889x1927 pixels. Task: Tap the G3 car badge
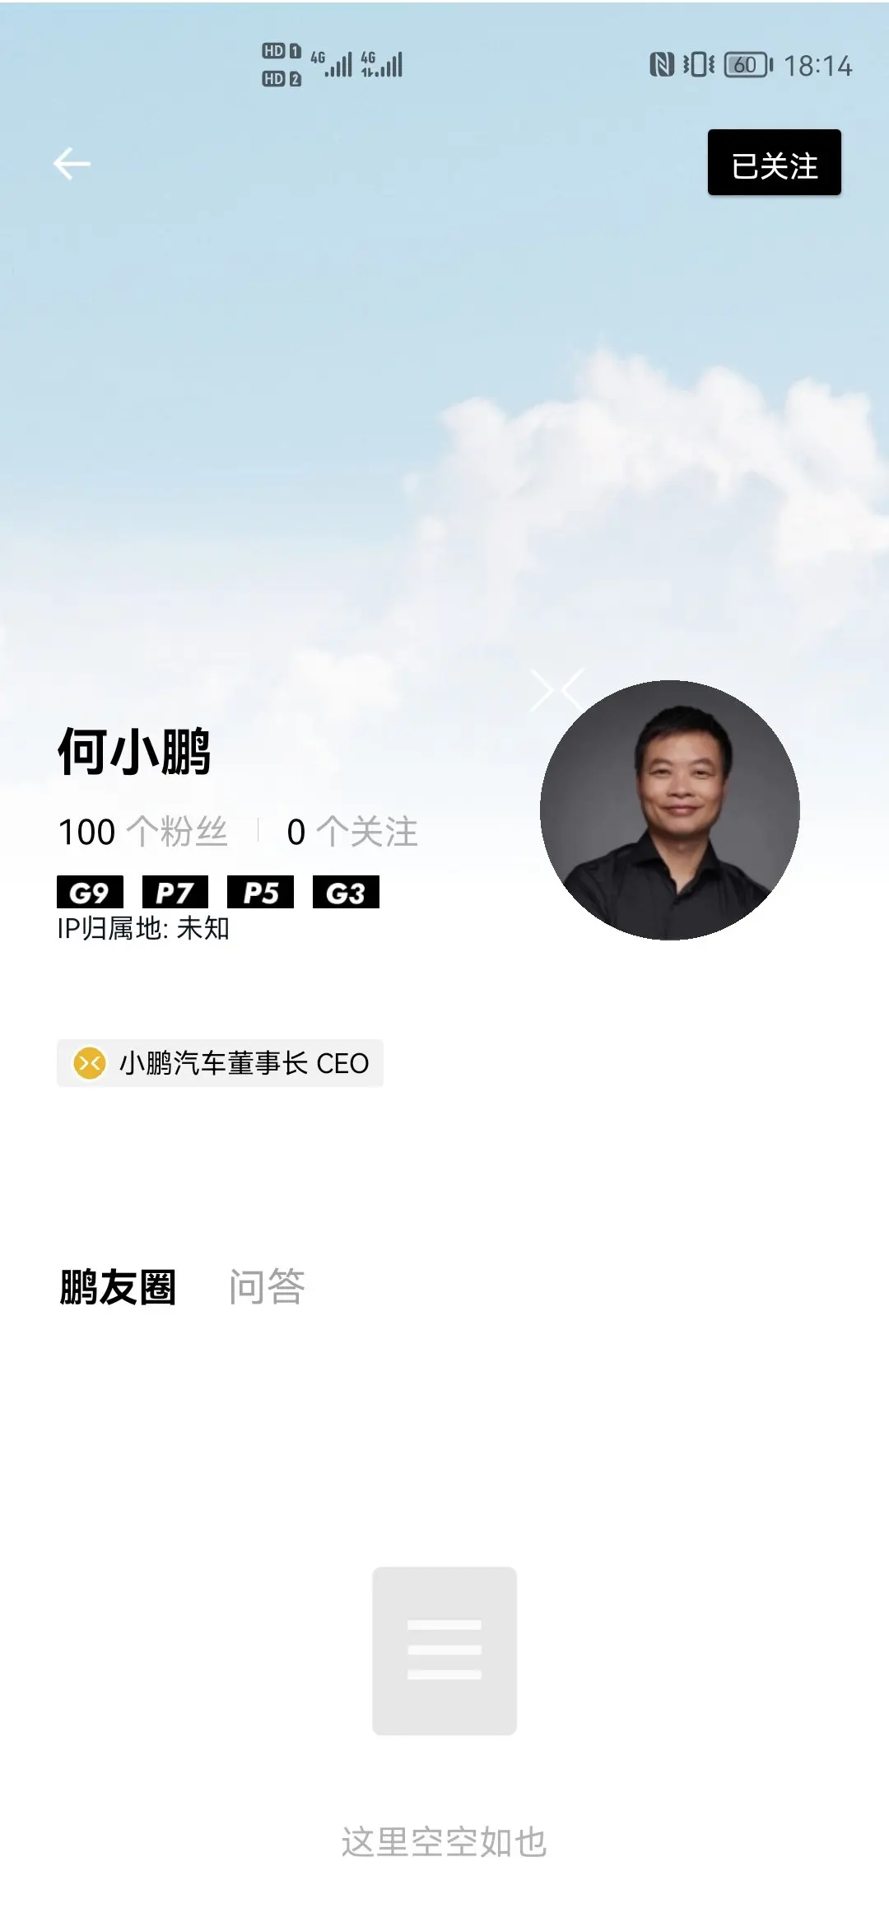click(x=346, y=892)
